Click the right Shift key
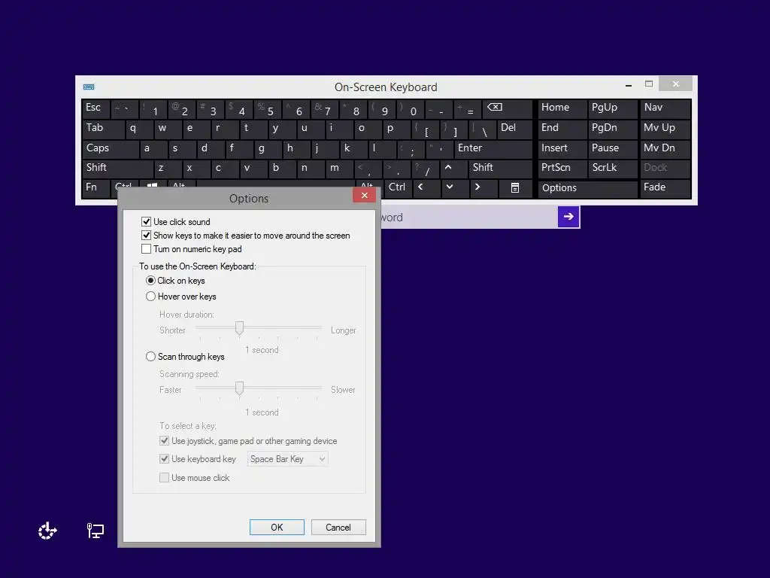This screenshot has height=578, width=770. coord(500,168)
